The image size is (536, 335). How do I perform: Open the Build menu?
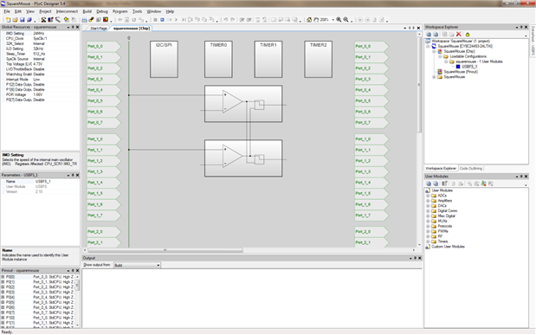87,11
